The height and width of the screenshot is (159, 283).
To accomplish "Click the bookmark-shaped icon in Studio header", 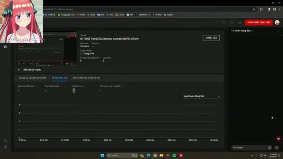I will coord(231,23).
